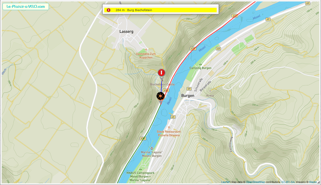Click the black camera shutter marker
Viewport: 321px width, 185px height.
[x=160, y=96]
